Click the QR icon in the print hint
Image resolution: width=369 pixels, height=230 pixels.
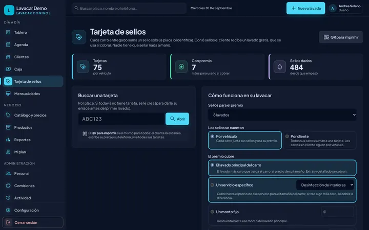click(x=85, y=133)
